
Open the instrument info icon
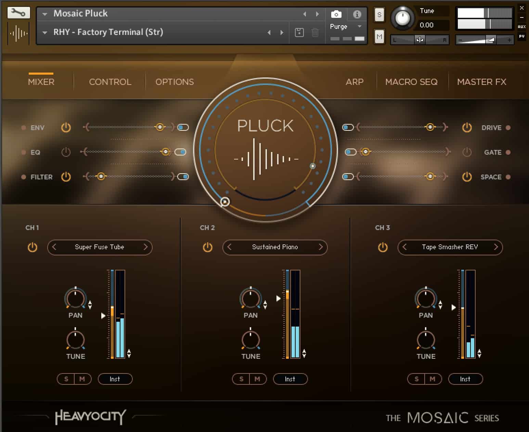click(x=357, y=14)
